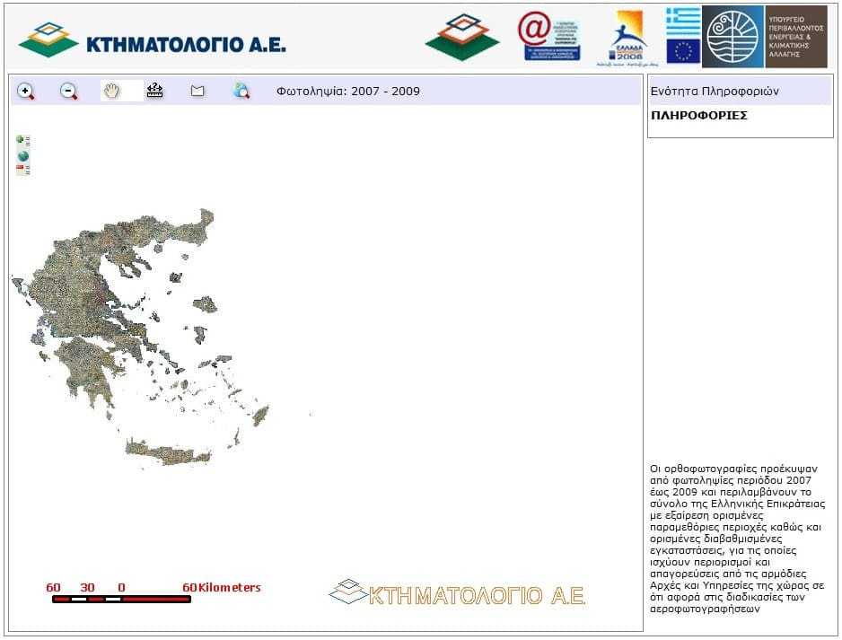This screenshot has height=640, width=842.
Task: Open the globe search tool
Action: click(240, 90)
